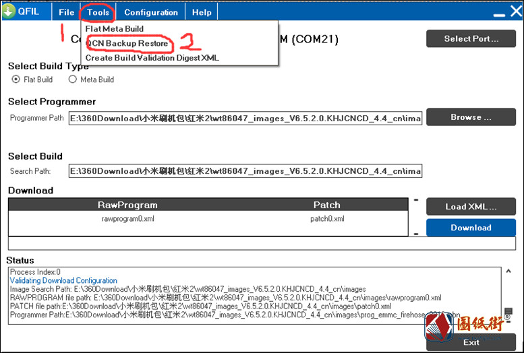Close the QFIL window

517,11
